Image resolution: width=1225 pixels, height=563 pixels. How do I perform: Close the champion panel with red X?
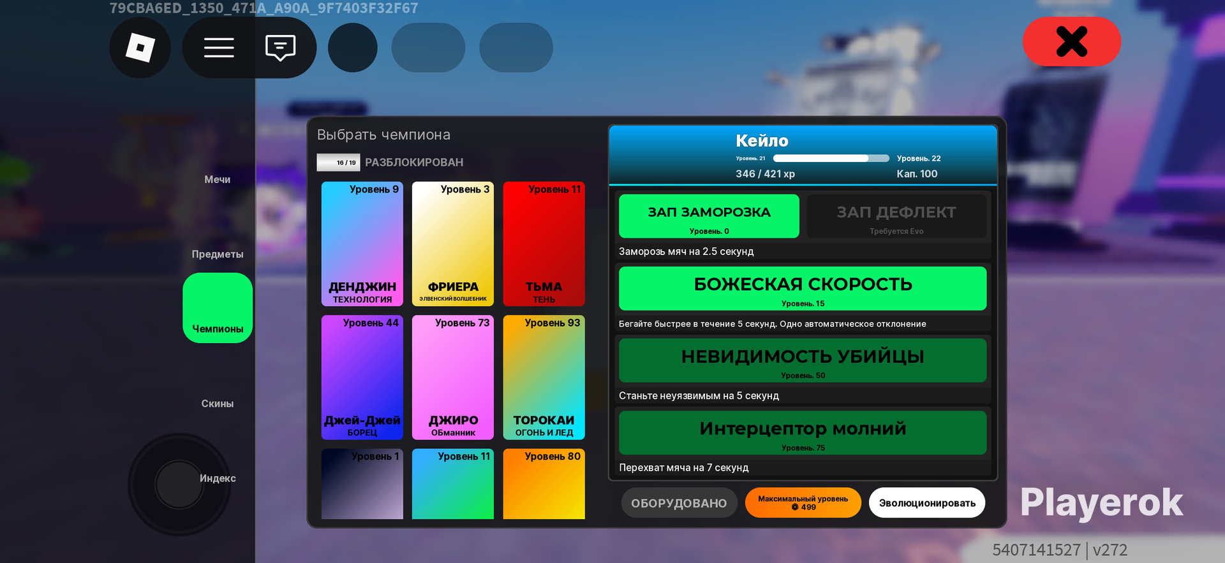1072,41
